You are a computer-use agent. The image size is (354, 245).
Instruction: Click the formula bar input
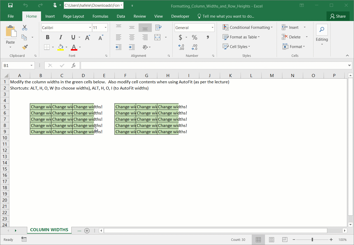(x=214, y=66)
